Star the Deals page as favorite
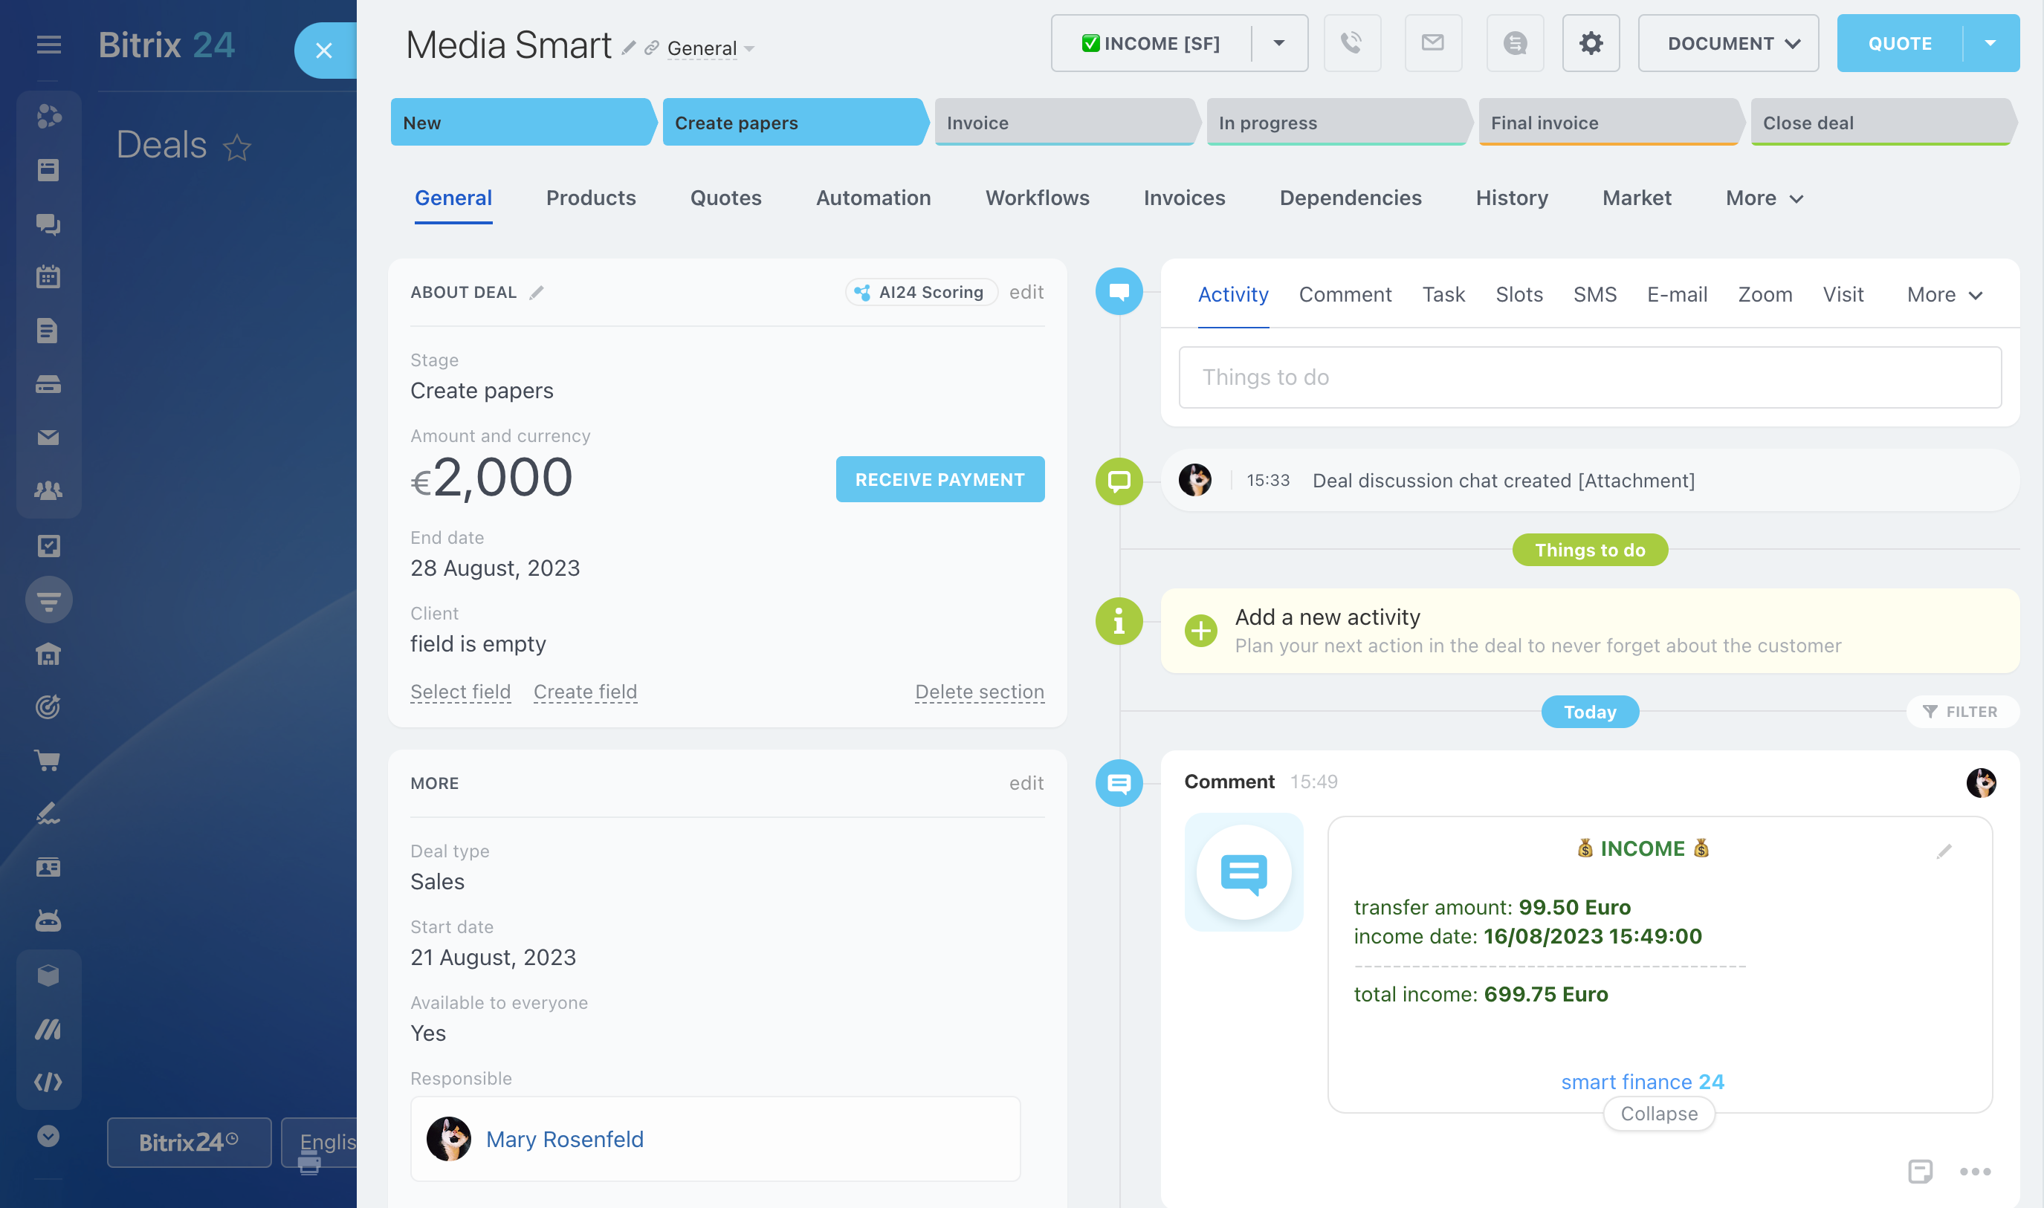Viewport: 2044px width, 1208px height. point(237,147)
